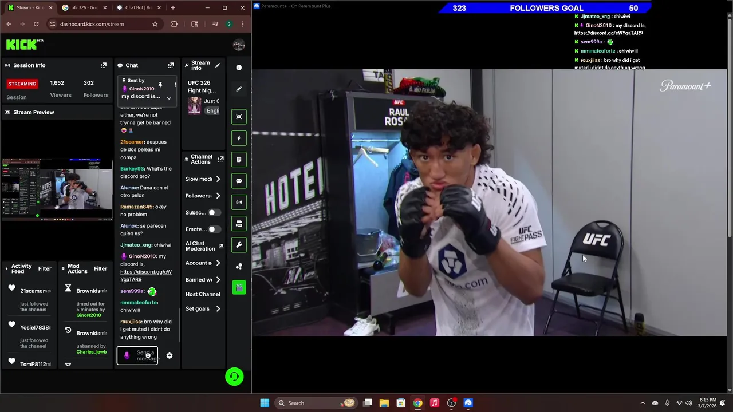This screenshot has height=412, width=733.
Task: Open Activity Feed Filter
Action: click(45, 268)
